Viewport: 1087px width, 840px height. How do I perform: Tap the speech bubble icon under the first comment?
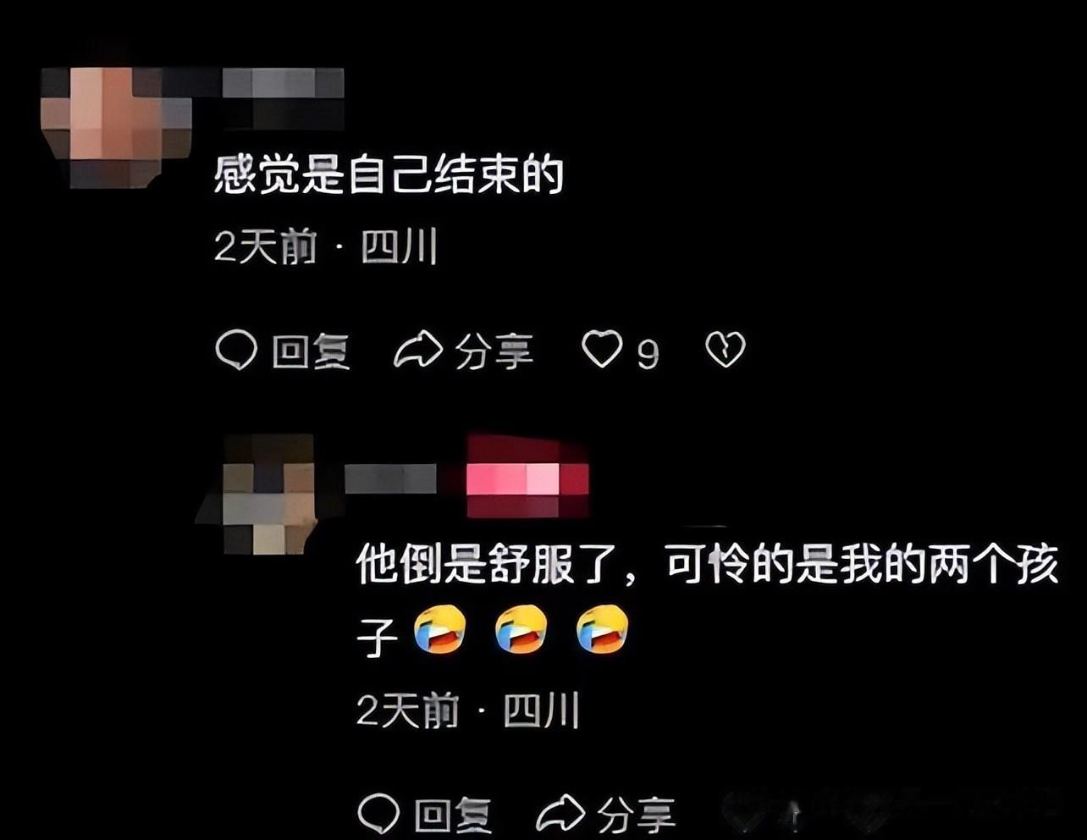236,350
